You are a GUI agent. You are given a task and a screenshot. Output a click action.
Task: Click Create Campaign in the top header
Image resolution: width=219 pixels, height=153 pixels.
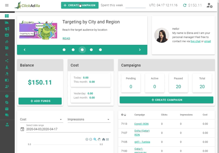[80, 5]
